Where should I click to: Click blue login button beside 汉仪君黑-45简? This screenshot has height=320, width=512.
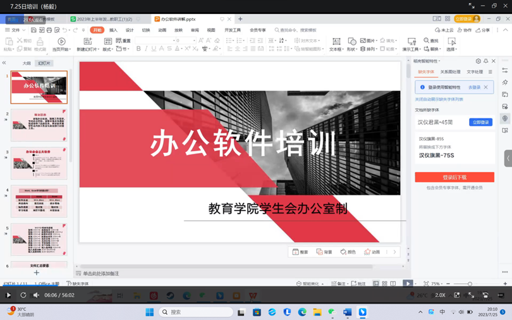[x=480, y=122]
